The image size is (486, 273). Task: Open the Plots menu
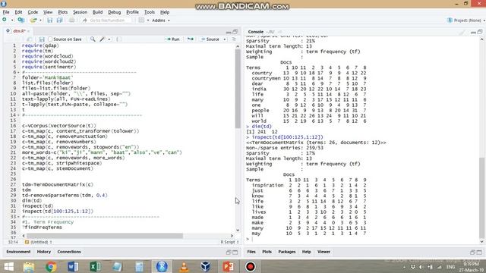63,12
